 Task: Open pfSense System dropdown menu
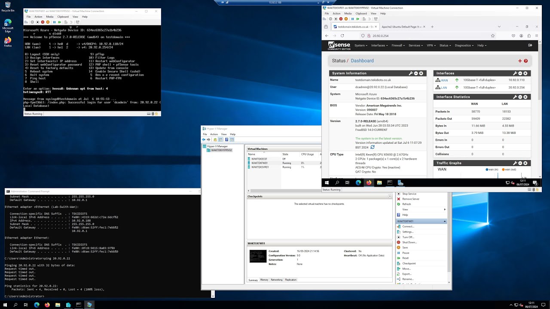click(361, 45)
